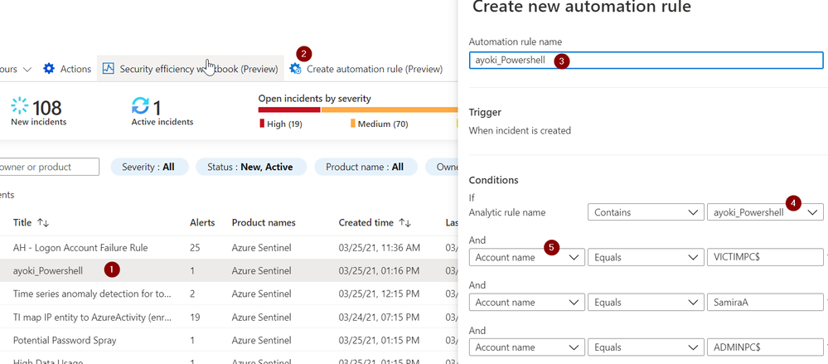Sort by Created time column arrows
Screen dimensions: 828x364
click(406, 222)
